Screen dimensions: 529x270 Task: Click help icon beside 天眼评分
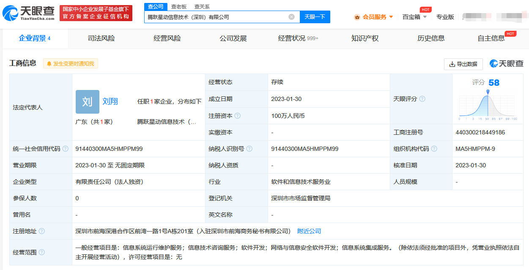422,99
